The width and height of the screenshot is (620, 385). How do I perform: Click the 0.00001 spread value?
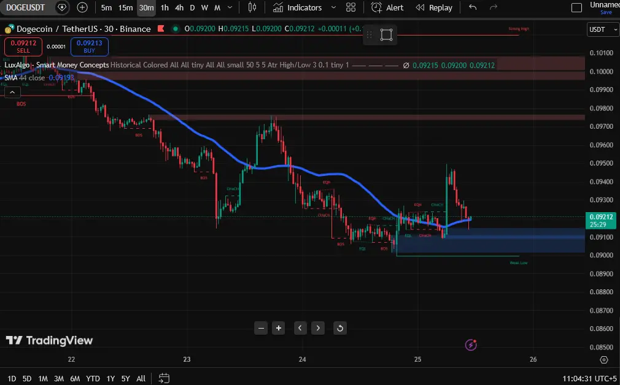pos(56,47)
